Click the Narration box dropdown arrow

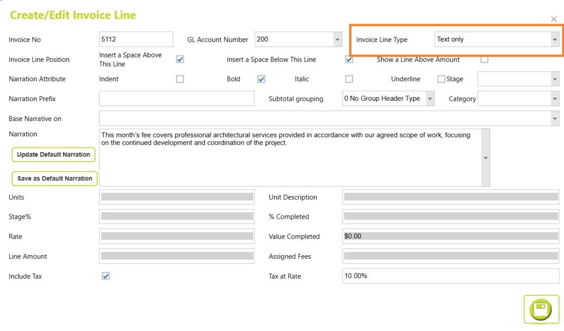(486, 158)
